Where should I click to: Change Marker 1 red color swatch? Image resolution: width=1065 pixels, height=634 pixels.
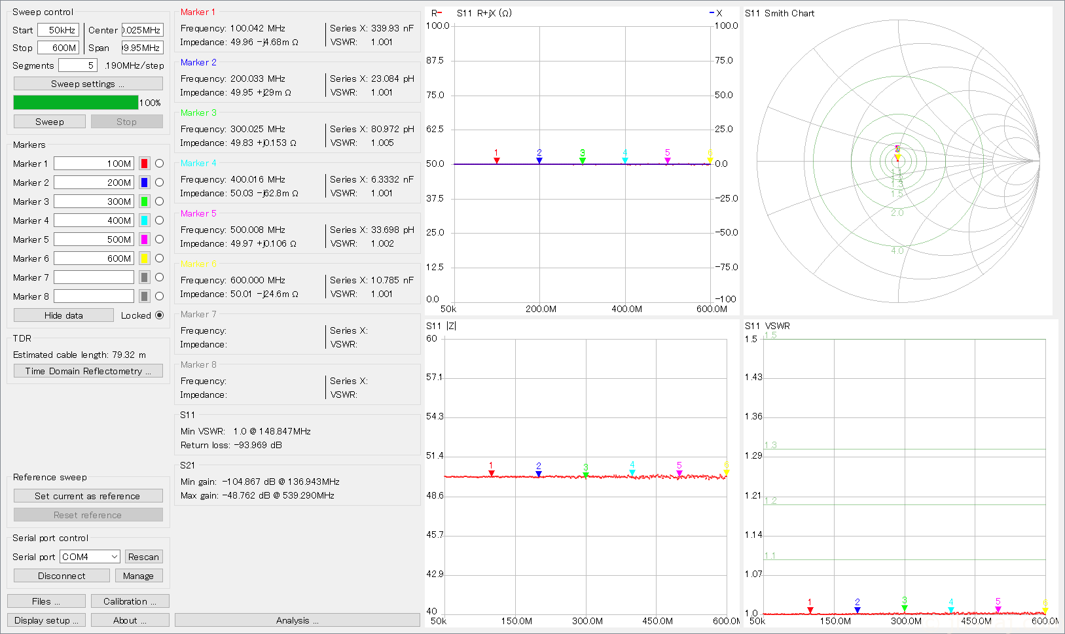pyautogui.click(x=145, y=164)
